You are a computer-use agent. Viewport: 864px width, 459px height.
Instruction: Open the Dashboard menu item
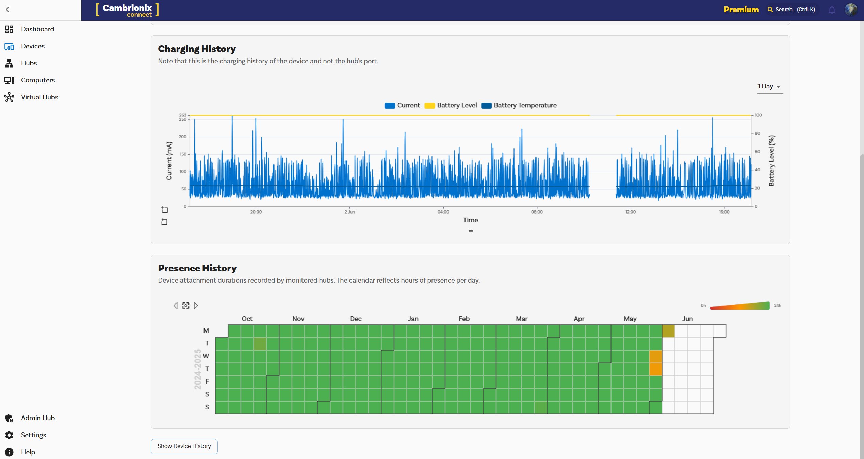point(37,29)
